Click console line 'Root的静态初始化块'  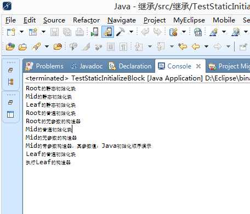tap(50, 89)
